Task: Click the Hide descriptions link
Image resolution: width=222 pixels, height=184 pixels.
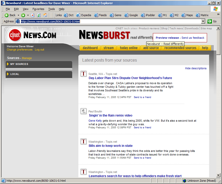Action: pyautogui.click(x=196, y=68)
